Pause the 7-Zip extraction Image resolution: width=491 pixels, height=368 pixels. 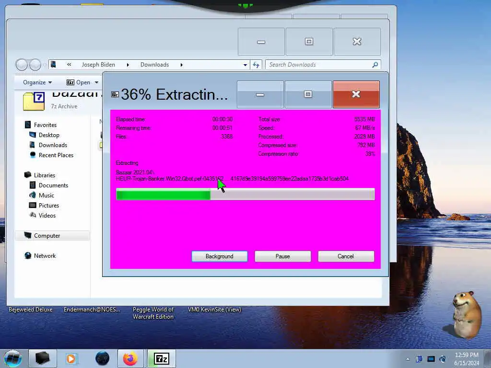pos(283,256)
